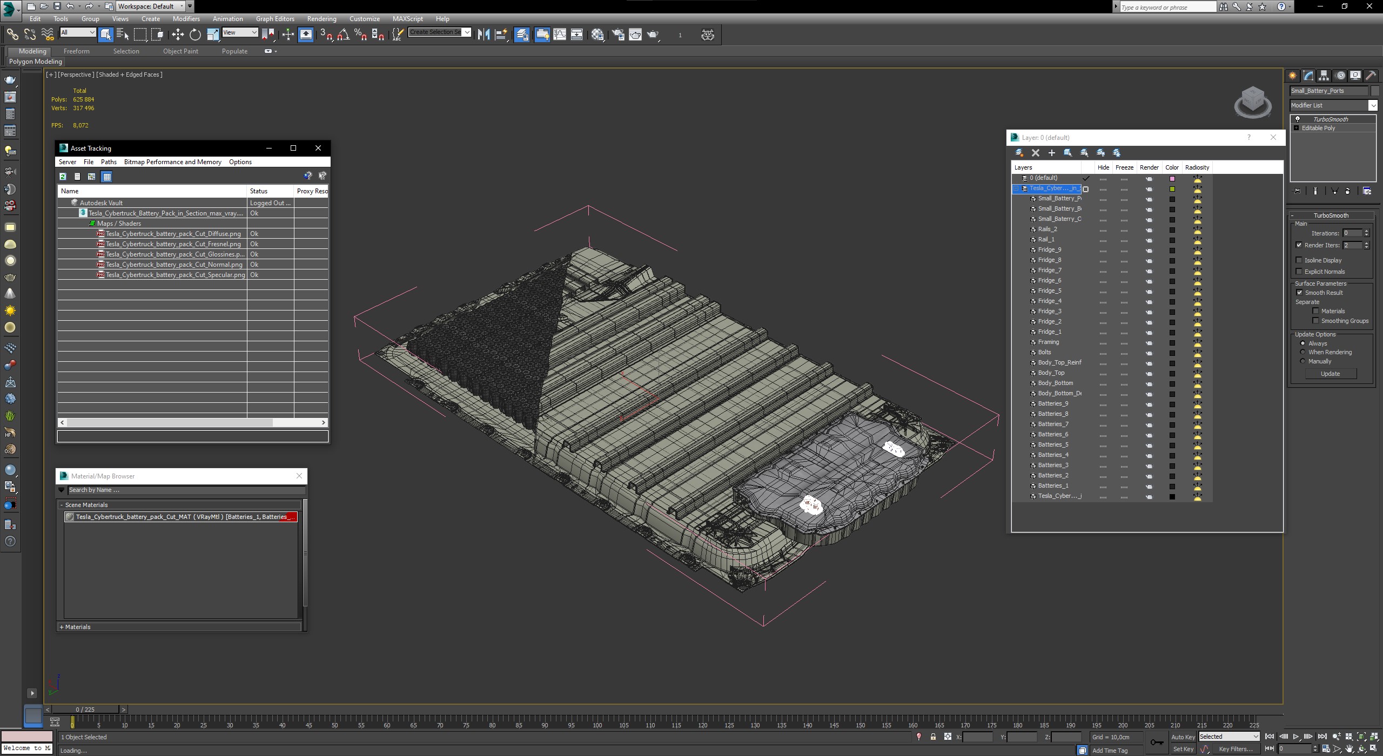Enable Separate by Materials checkbox

(1315, 311)
